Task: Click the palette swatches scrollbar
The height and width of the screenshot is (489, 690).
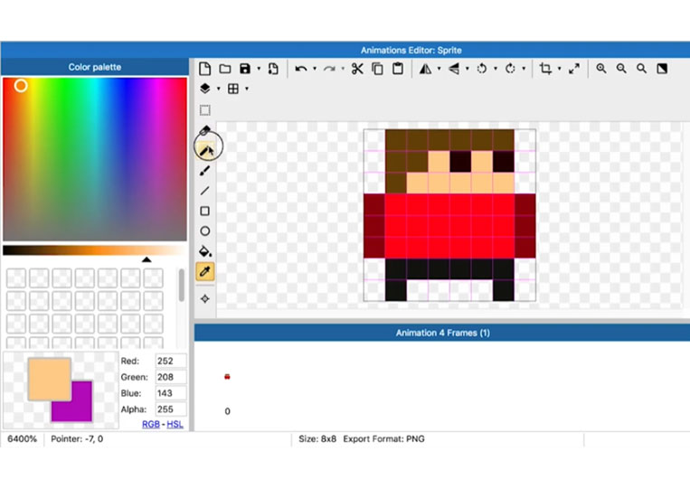Action: [x=181, y=286]
